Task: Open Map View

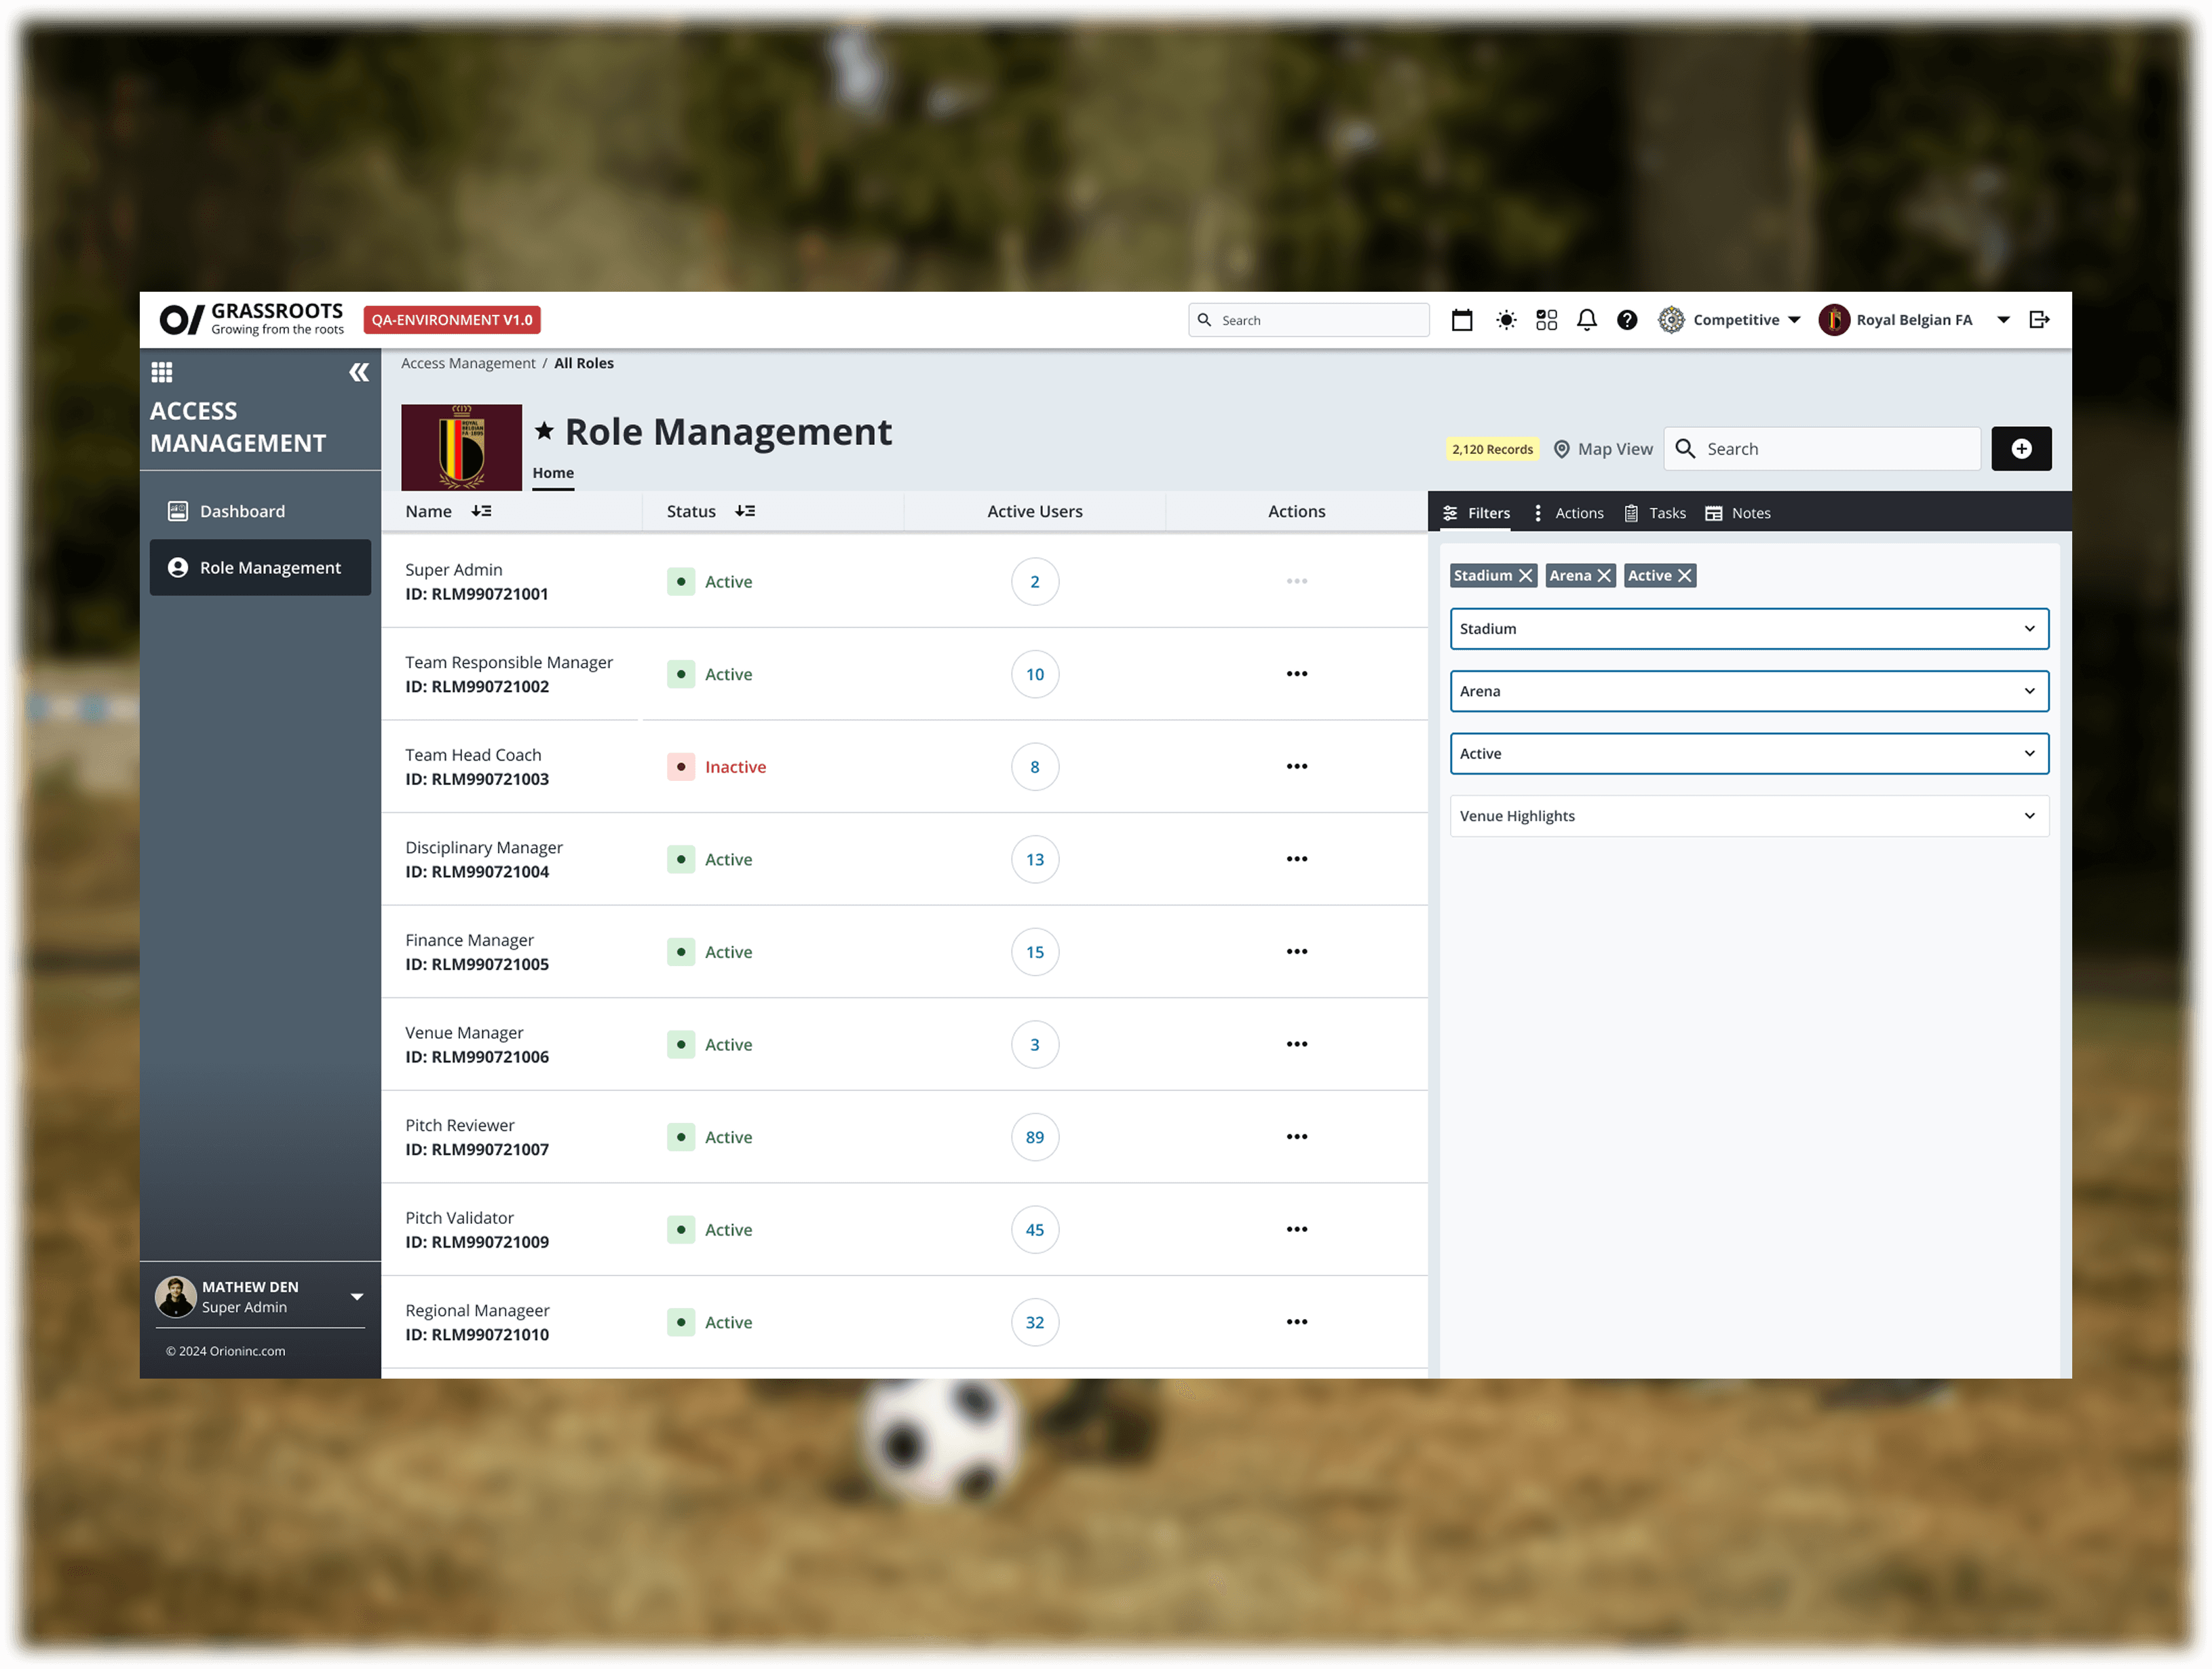Action: (x=1603, y=449)
